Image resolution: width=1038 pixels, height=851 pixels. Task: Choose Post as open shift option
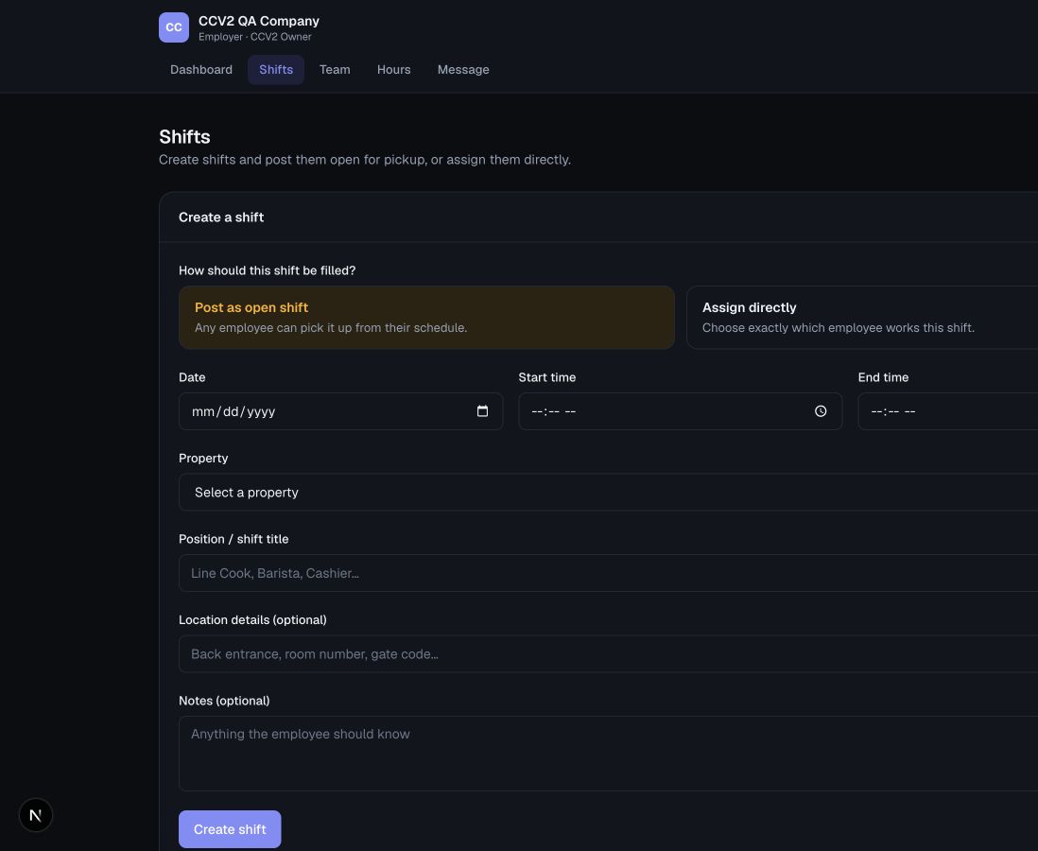coord(426,317)
